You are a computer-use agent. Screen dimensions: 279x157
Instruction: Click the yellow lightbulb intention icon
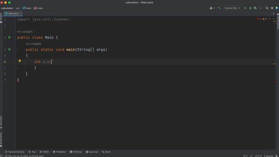pos(20,61)
